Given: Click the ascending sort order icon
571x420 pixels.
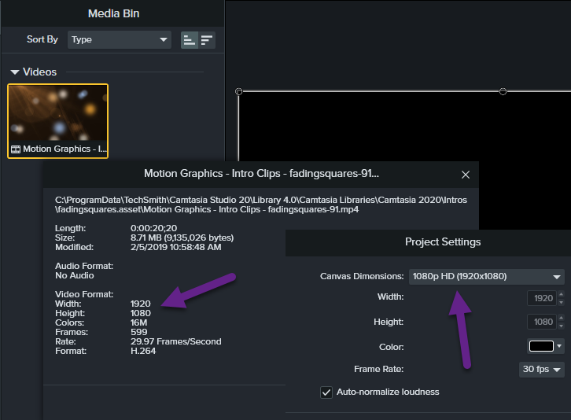Looking at the screenshot, I should point(190,40).
